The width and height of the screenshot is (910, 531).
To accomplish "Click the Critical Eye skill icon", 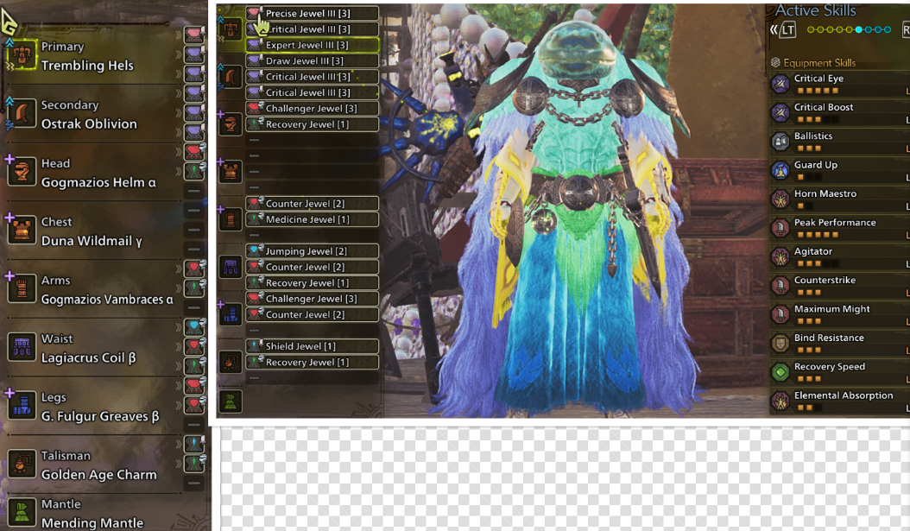I will [x=780, y=84].
